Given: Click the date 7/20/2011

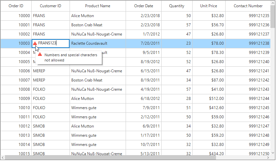Looking at the screenshot, I should [x=144, y=43].
